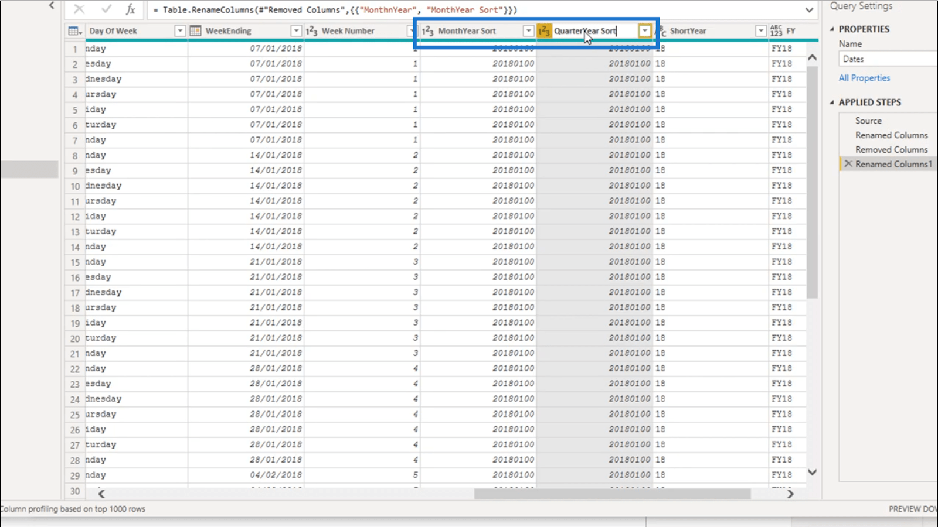
Task: Click ShortYear cell in row 3
Action: (711, 79)
